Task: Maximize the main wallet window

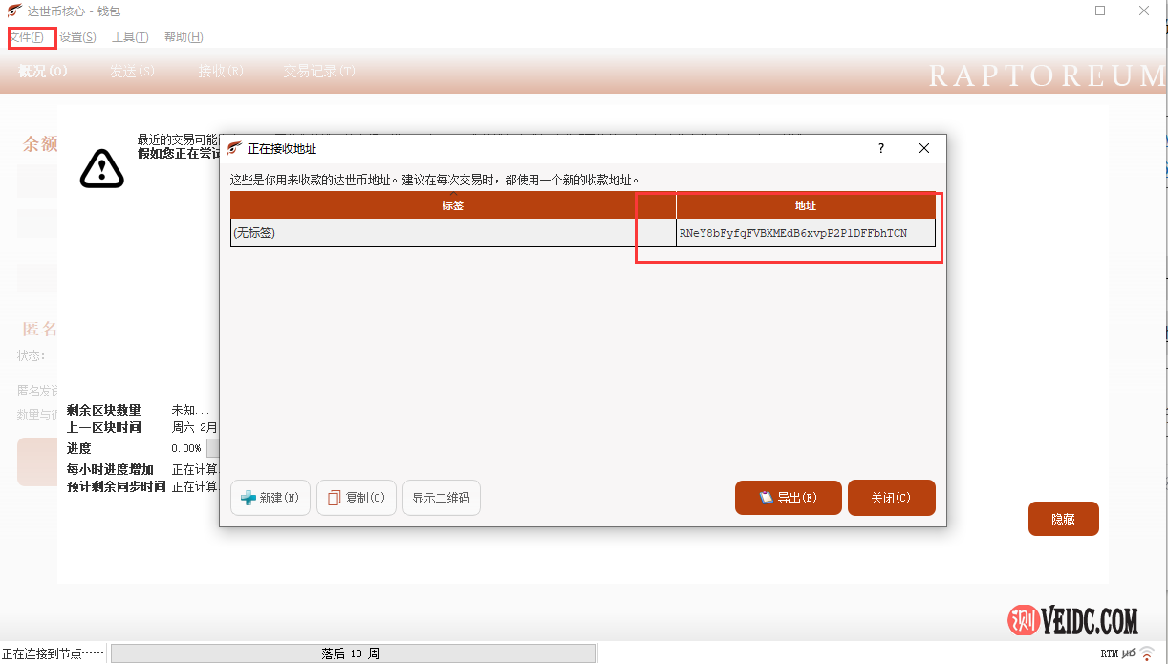Action: click(x=1100, y=11)
